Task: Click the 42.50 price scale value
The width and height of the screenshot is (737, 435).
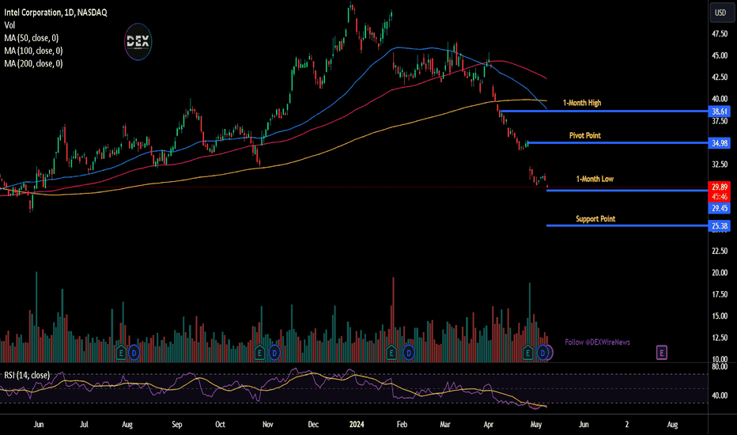Action: coord(720,78)
